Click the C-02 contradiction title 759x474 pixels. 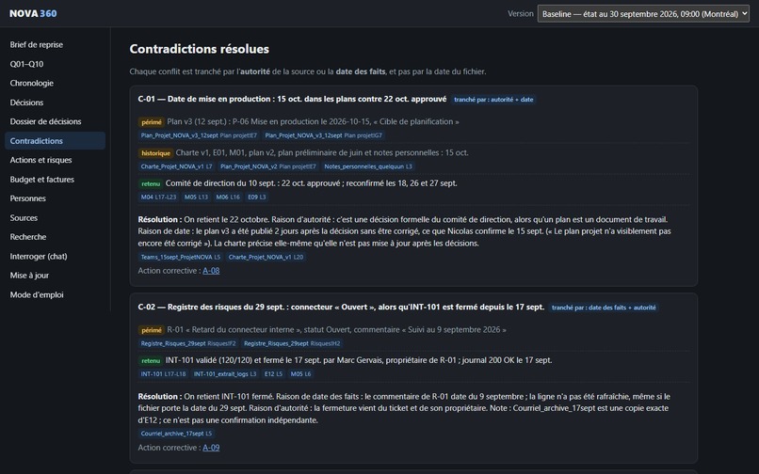coord(341,308)
